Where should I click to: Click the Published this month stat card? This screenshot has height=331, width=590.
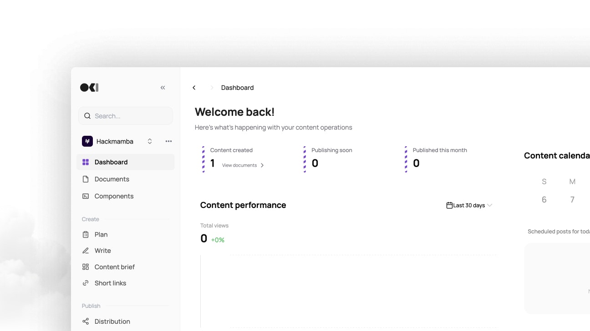[436, 159]
